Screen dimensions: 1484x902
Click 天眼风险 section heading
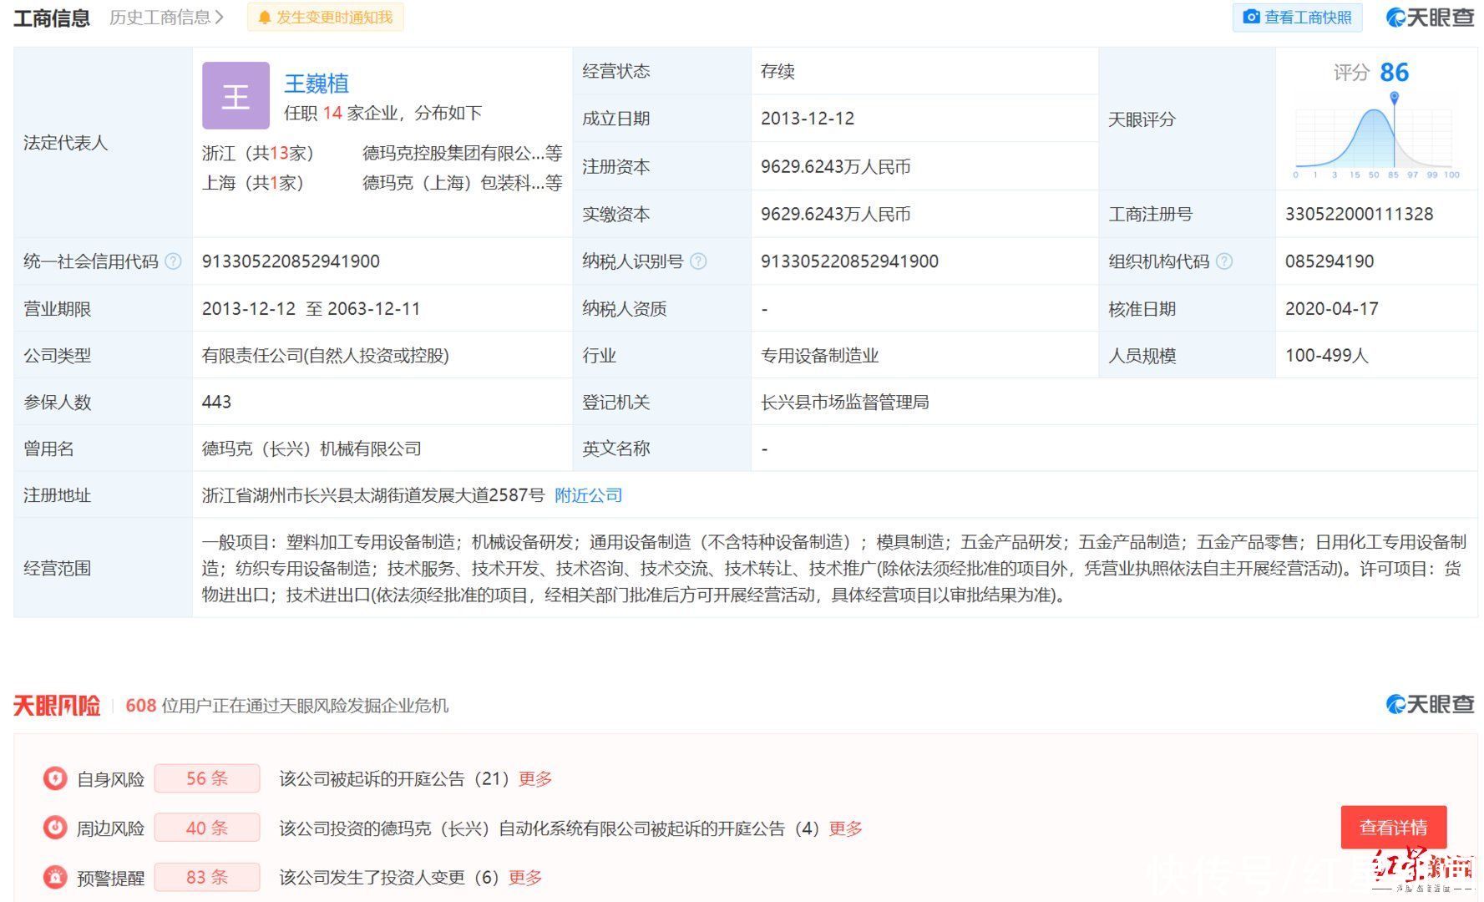(x=57, y=706)
